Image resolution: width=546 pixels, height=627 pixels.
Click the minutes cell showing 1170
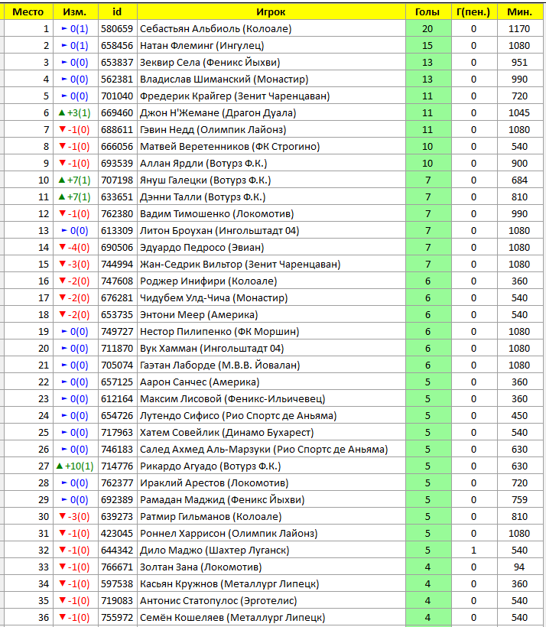pos(519,29)
